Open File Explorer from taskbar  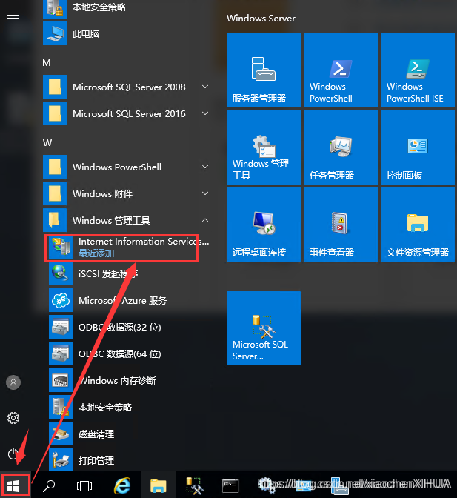tap(158, 485)
